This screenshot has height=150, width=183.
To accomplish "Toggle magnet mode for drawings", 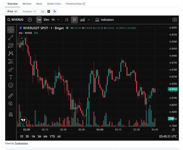I will (x=11, y=114).
